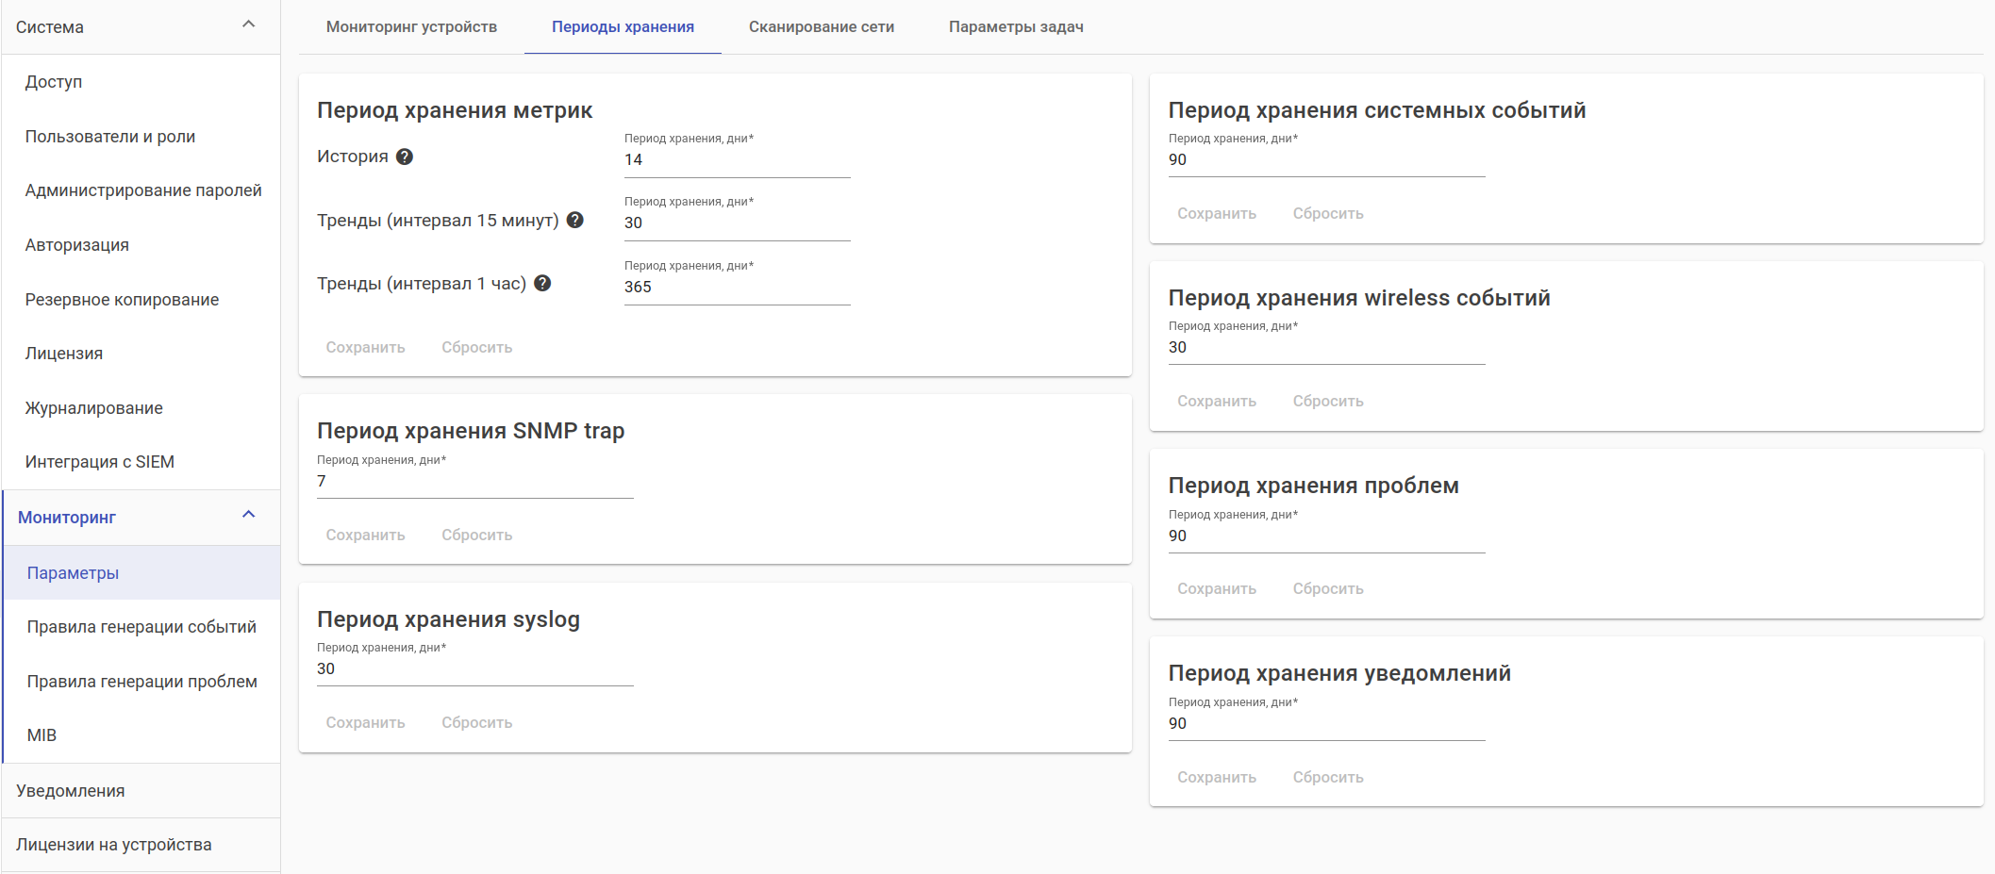Reset the wireless events retention period

1327,402
